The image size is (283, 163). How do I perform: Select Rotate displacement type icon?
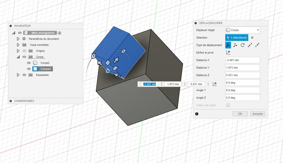(x=243, y=45)
